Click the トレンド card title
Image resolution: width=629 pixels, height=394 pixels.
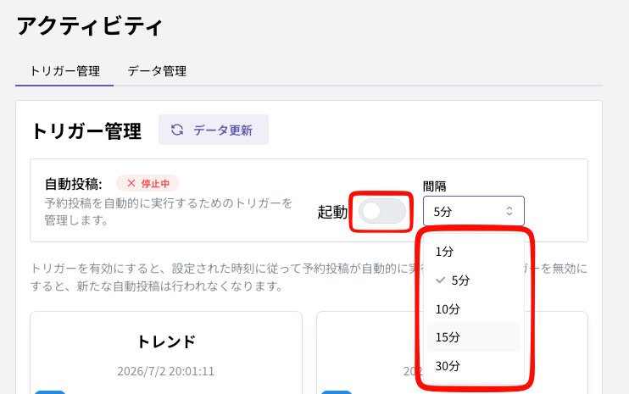[x=166, y=342]
